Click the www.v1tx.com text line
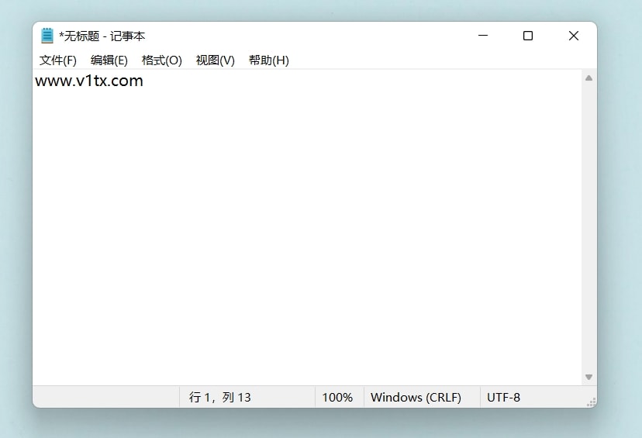Image resolution: width=642 pixels, height=438 pixels. click(89, 81)
